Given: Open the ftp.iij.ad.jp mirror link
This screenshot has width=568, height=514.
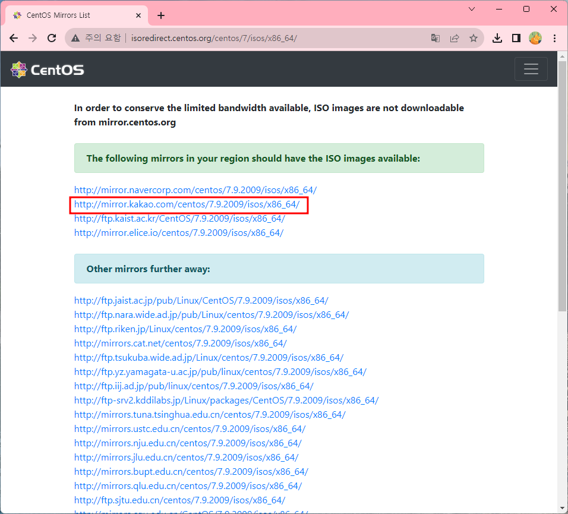Looking at the screenshot, I should pos(194,386).
